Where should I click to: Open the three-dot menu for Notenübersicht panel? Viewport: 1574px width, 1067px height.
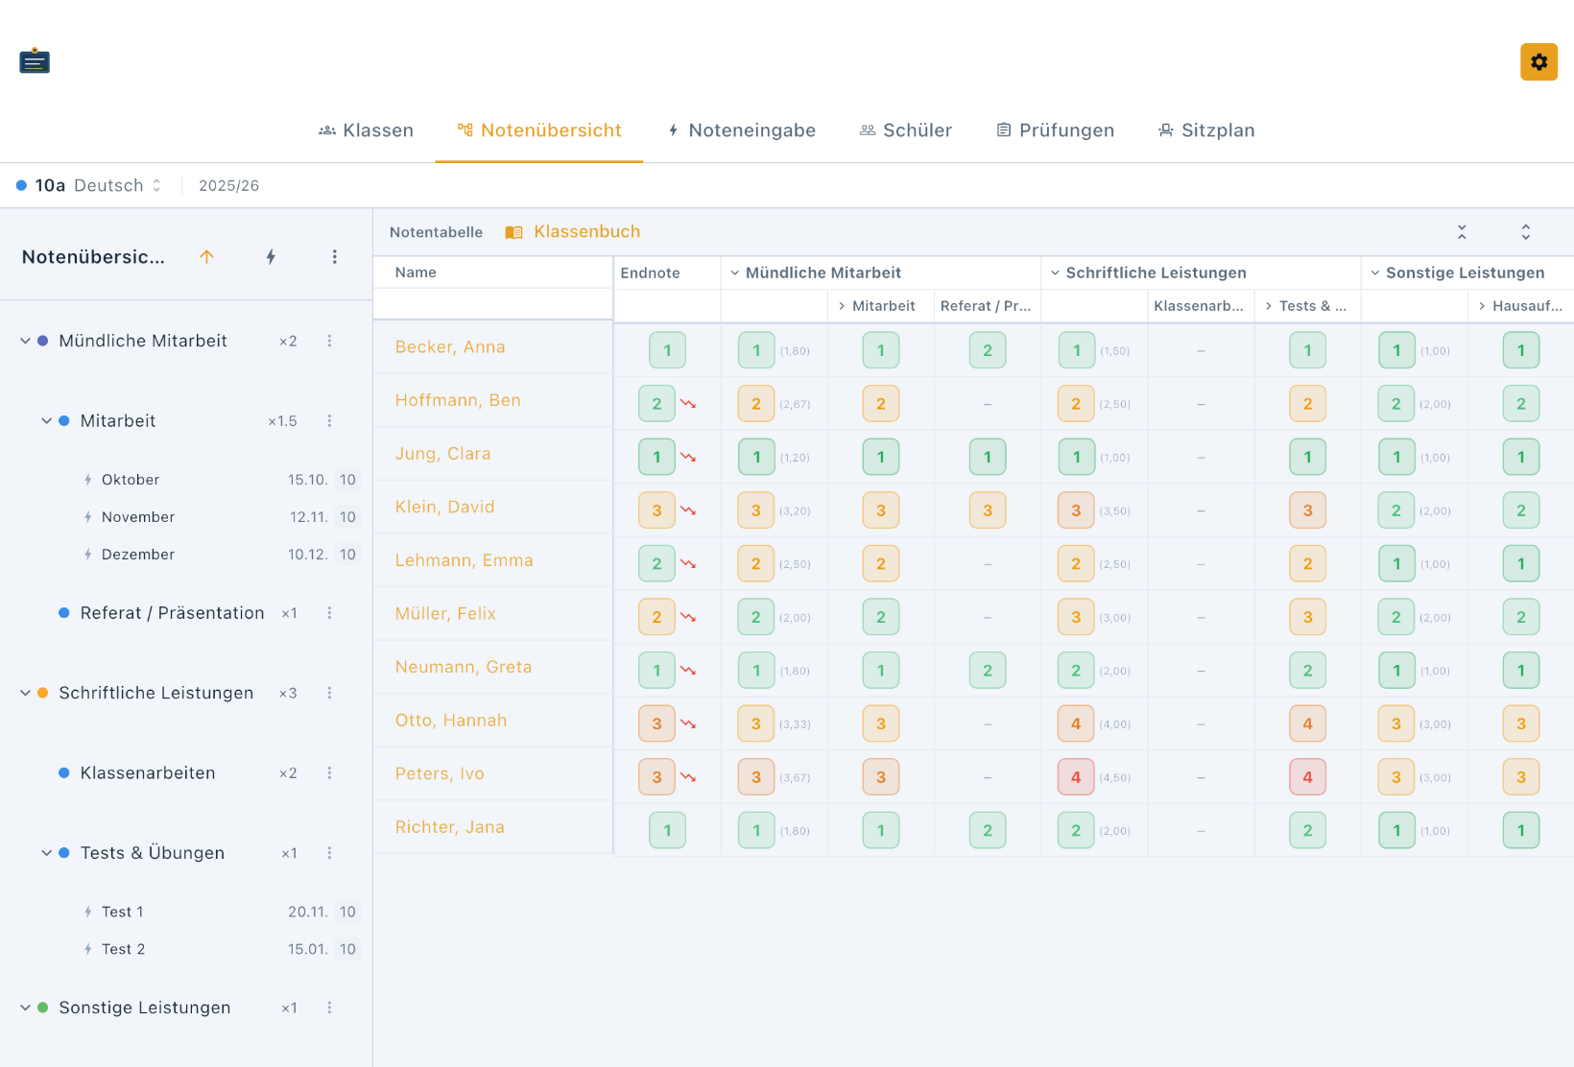(334, 256)
